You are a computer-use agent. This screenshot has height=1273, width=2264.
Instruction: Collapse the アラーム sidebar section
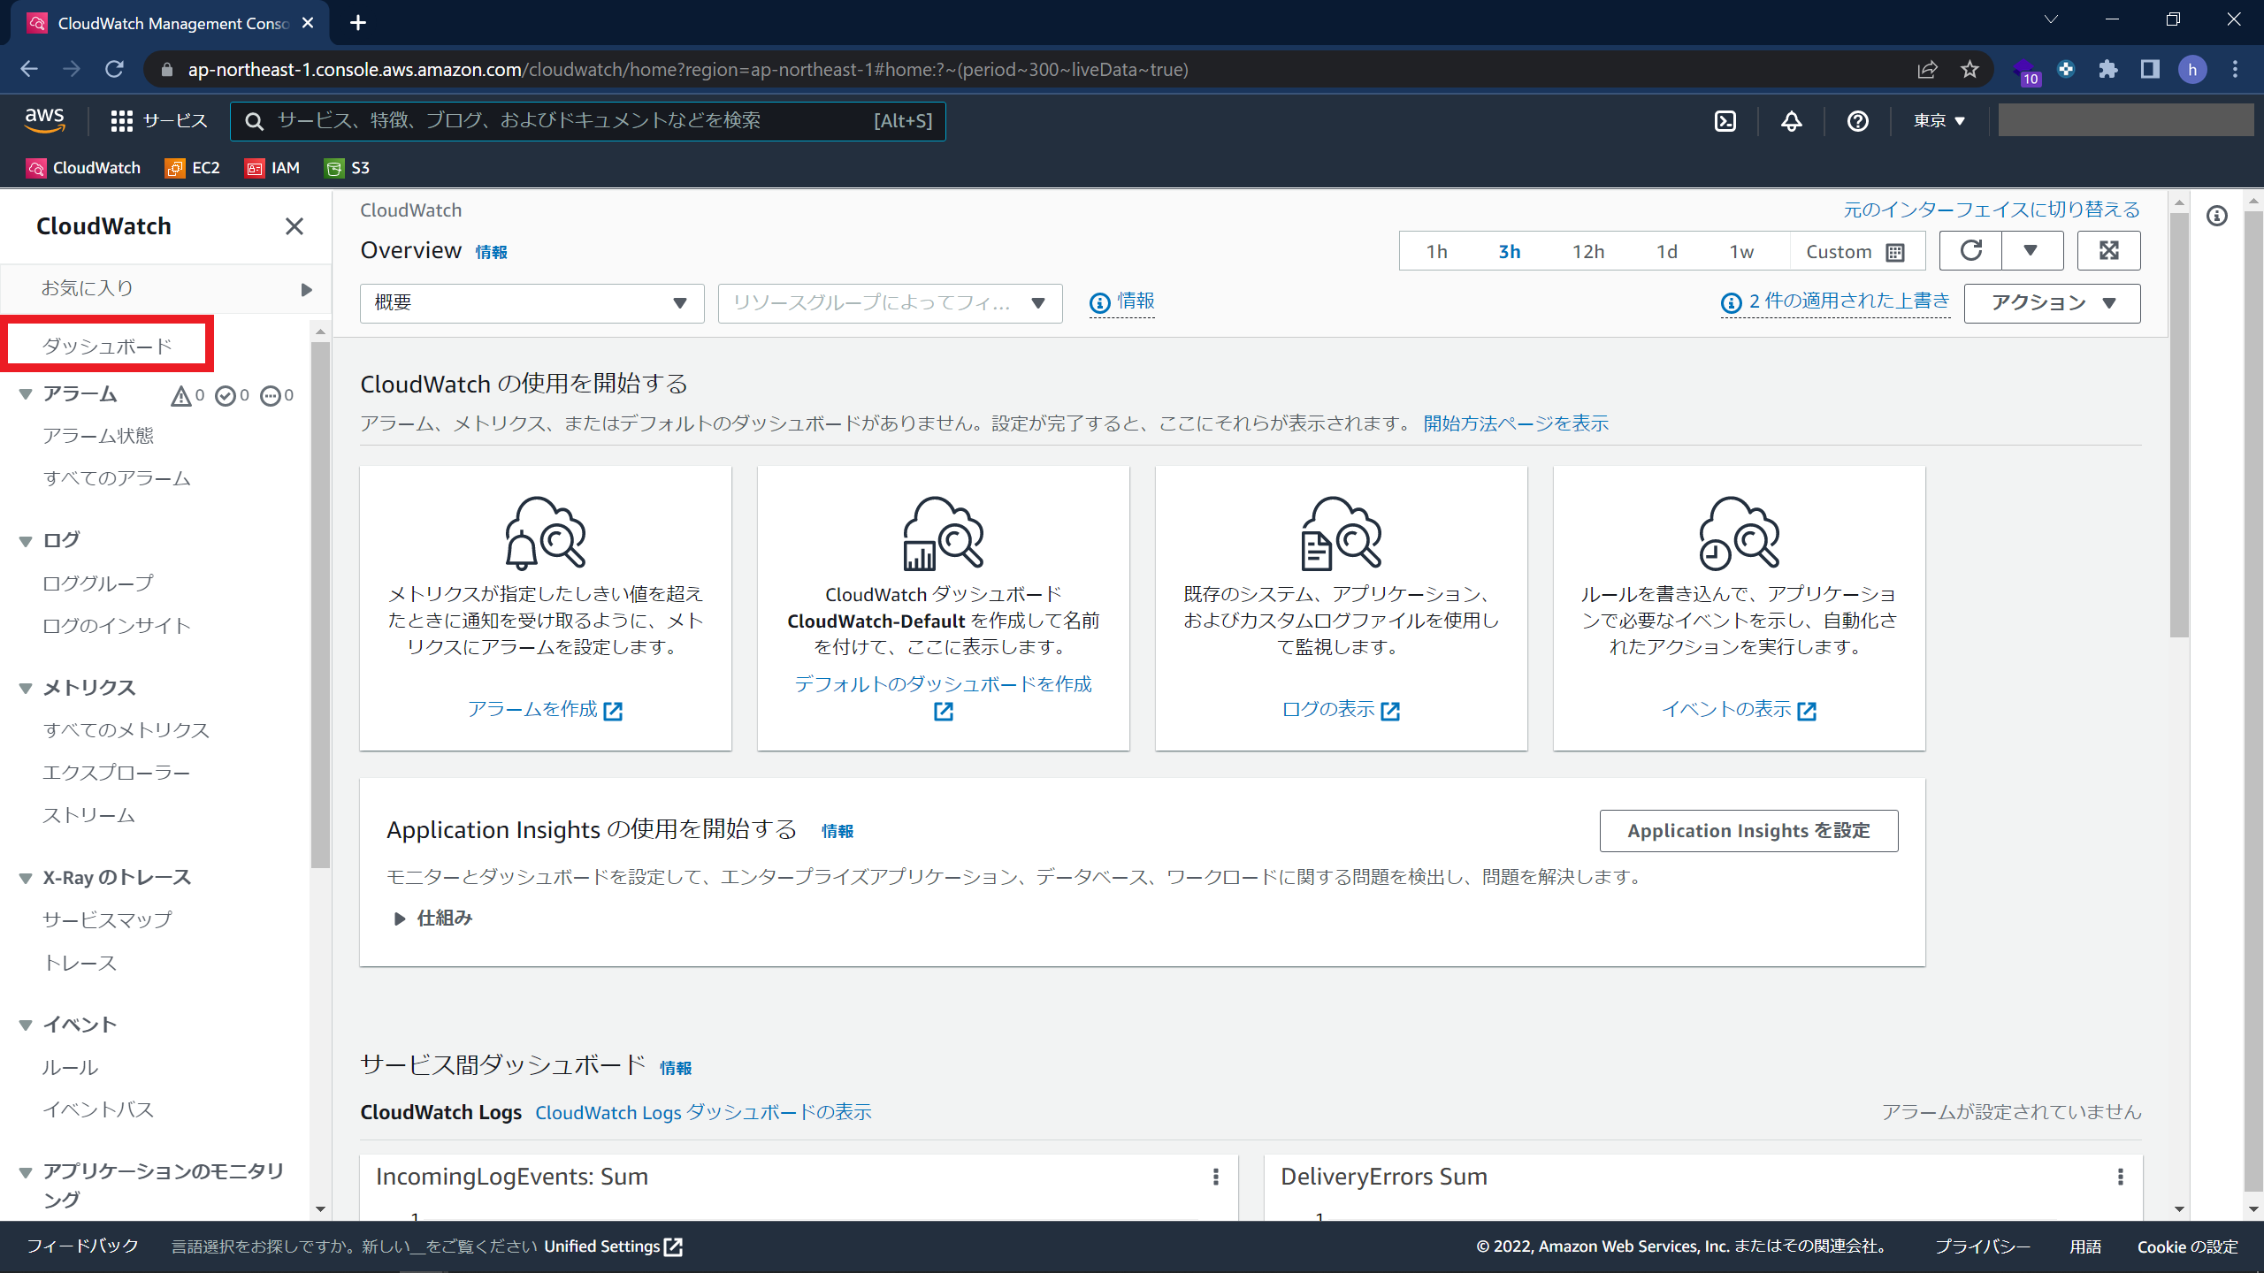click(x=25, y=394)
